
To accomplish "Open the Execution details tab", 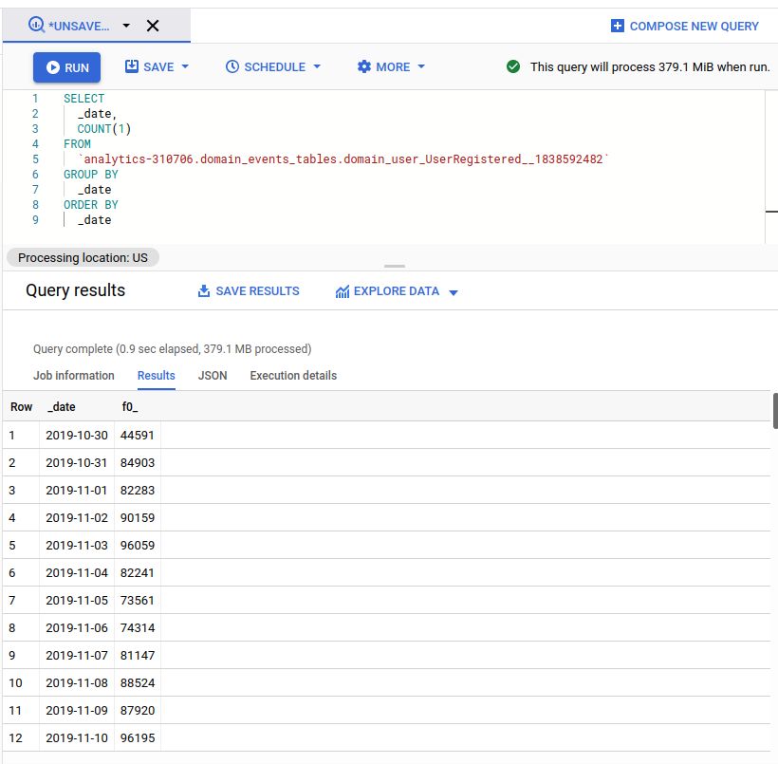I will click(293, 376).
